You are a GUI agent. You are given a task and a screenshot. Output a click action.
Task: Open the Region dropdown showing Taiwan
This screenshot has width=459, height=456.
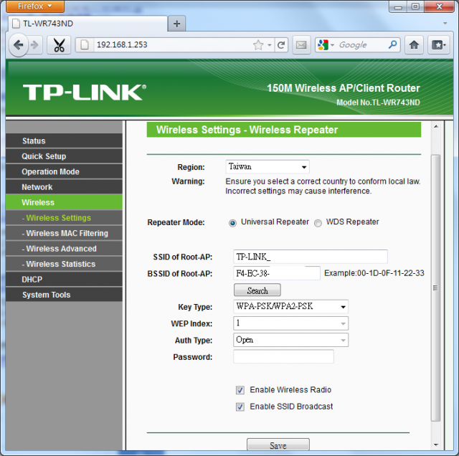268,167
